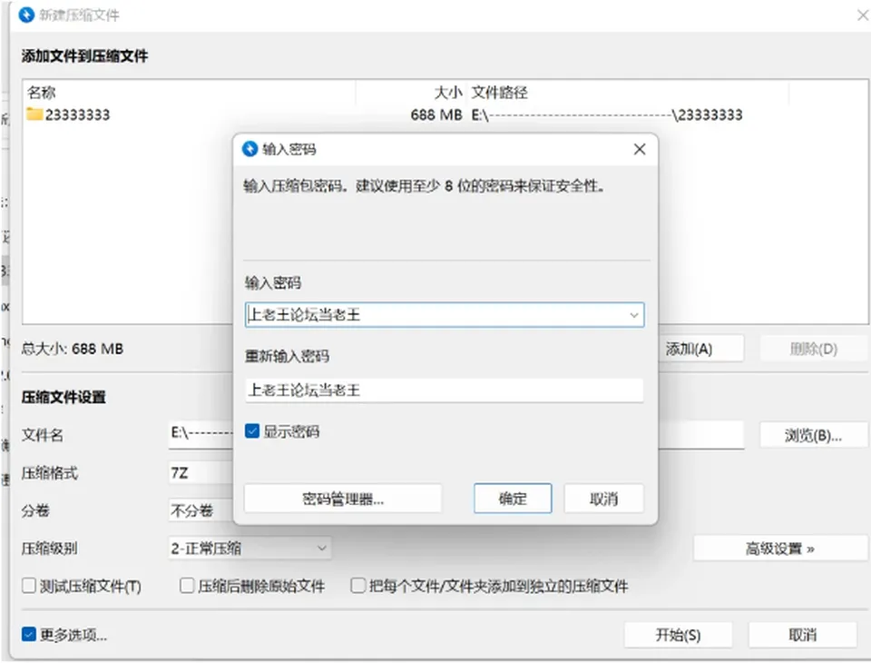Viewport: 871px width, 663px height.
Task: Uncheck the 更多选项 checkbox
Action: (29, 635)
